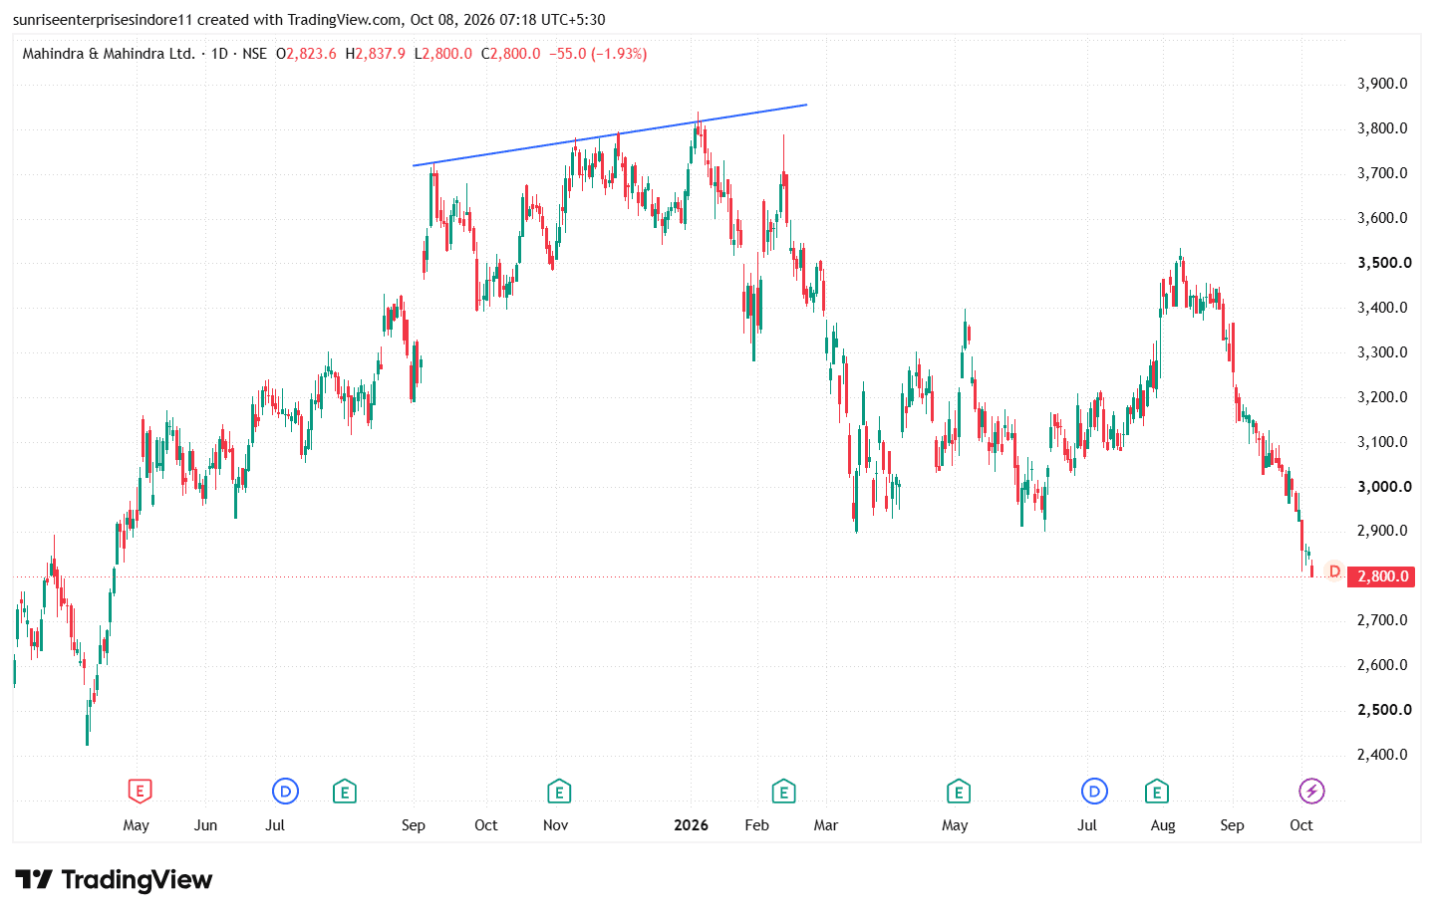Open the blue dividend D marker above Jul 2026
Viewport: 1434px width, 917px height.
1094,792
